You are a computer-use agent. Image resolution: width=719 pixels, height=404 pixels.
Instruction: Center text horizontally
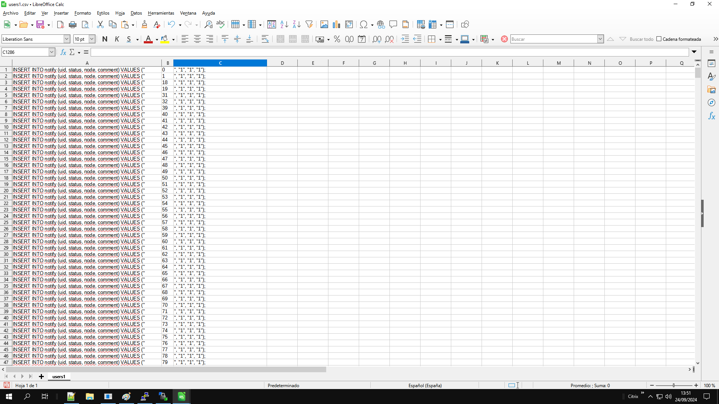(x=197, y=39)
